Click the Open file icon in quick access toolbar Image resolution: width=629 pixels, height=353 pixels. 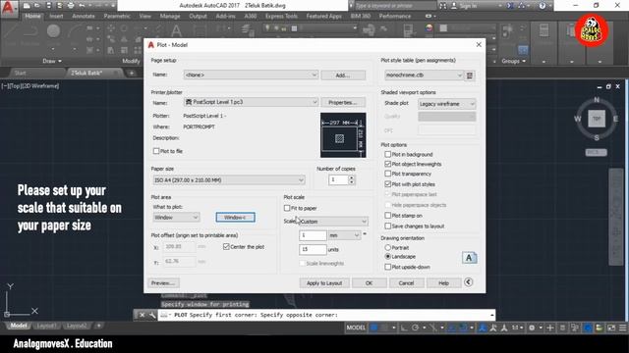tap(37, 6)
